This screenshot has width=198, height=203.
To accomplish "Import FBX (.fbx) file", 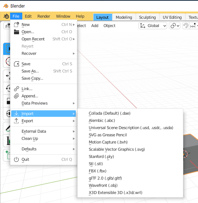I will click(x=130, y=171).
